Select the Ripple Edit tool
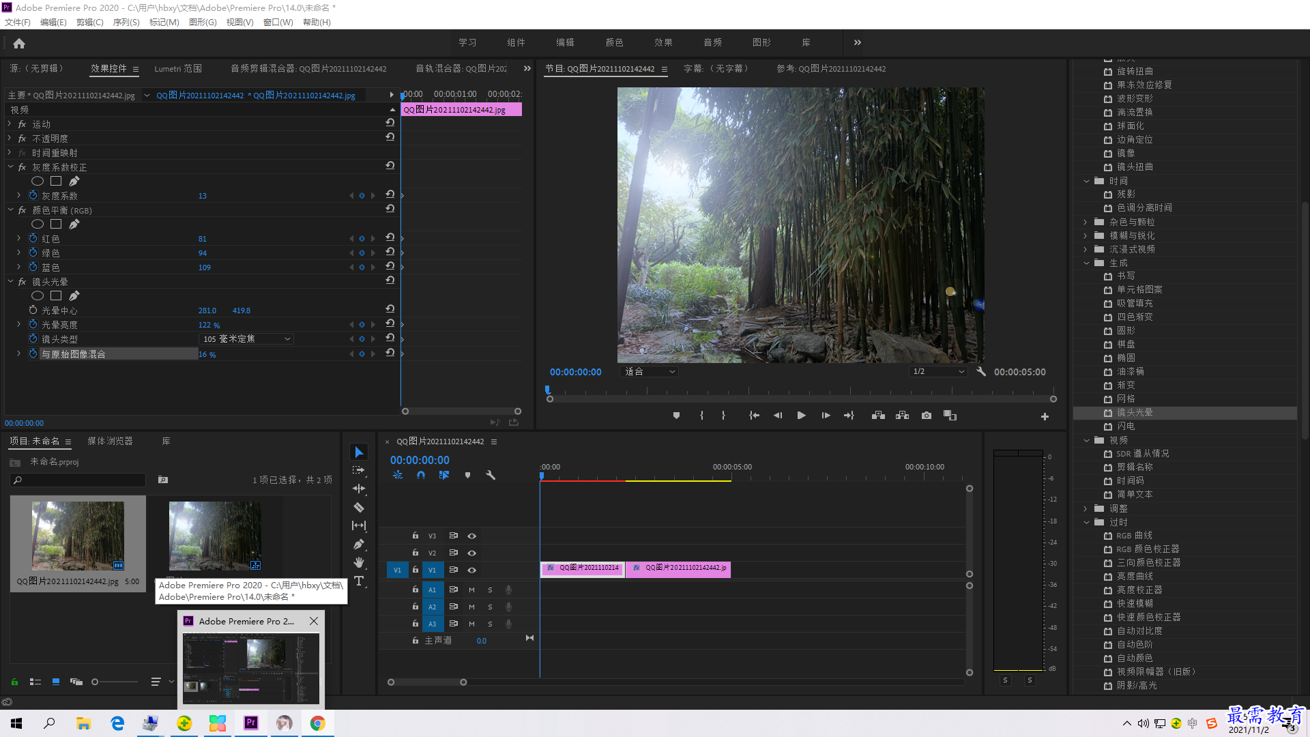Viewport: 1310px width, 737px height. [x=359, y=489]
